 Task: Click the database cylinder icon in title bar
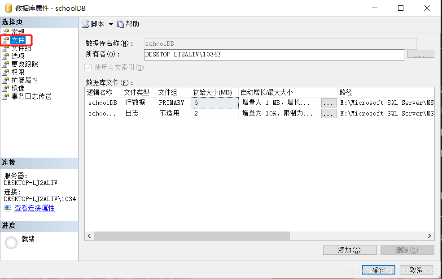(9, 8)
